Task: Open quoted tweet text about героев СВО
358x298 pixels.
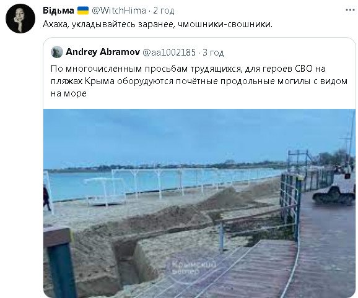Action: tap(199, 81)
